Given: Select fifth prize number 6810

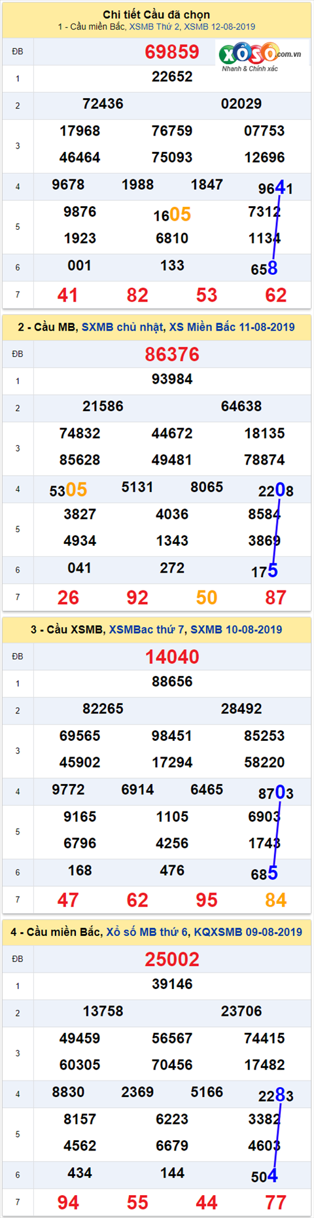Looking at the screenshot, I should (x=172, y=238).
